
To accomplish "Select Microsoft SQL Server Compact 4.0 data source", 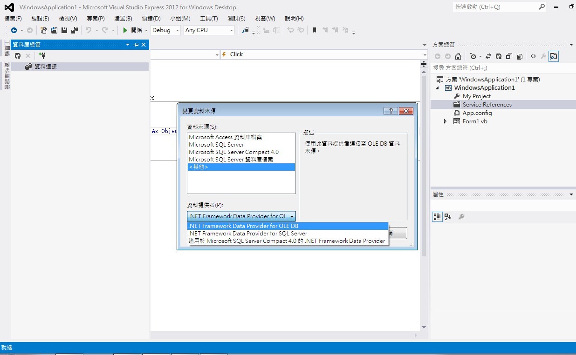I will [241, 152].
